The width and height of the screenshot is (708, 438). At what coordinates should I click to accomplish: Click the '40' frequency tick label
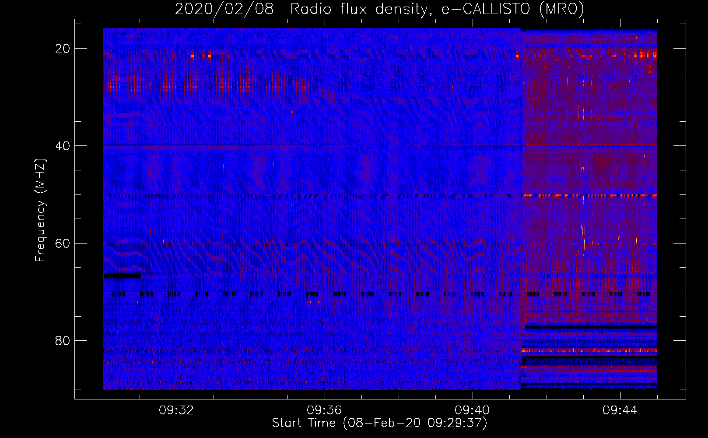[63, 146]
